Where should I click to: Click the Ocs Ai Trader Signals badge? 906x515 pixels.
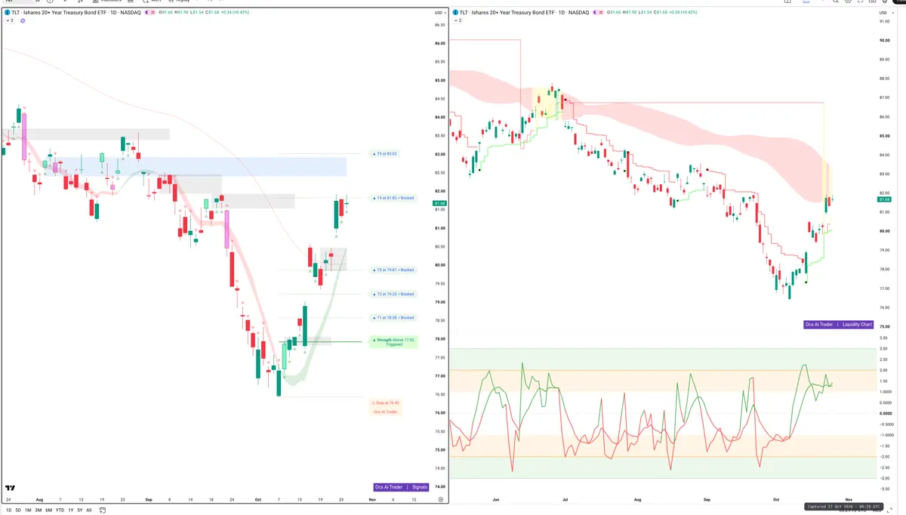pos(402,487)
